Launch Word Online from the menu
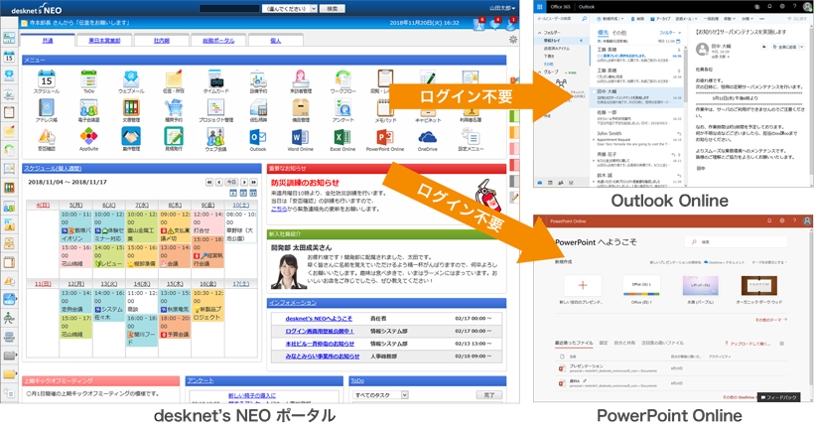The width and height of the screenshot is (814, 434). 300,138
